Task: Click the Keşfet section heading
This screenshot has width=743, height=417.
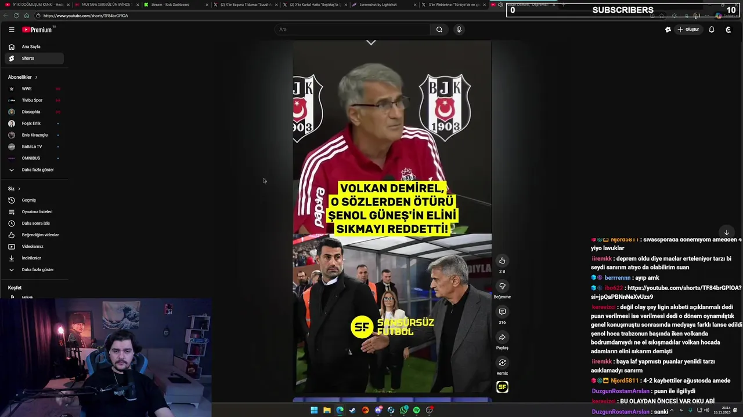Action: tap(15, 288)
